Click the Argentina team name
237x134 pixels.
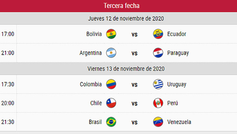(x=90, y=53)
